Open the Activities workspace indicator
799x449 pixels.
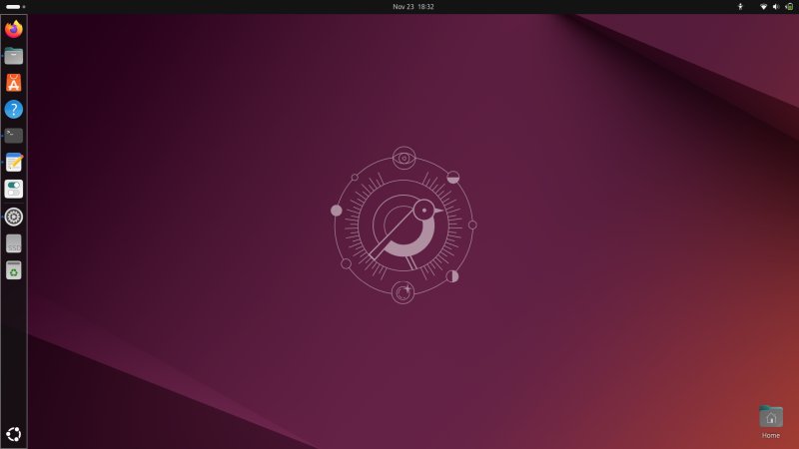13,6
